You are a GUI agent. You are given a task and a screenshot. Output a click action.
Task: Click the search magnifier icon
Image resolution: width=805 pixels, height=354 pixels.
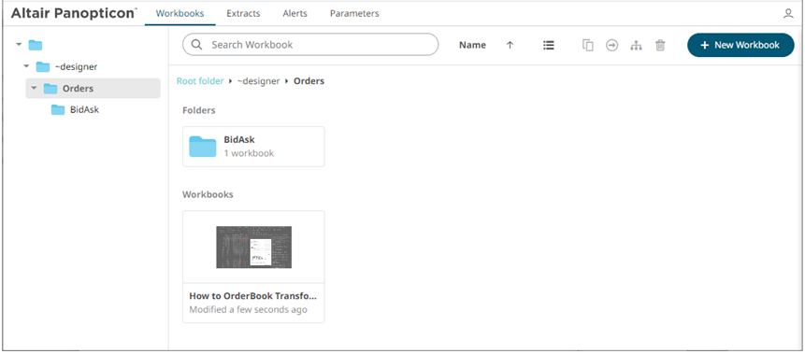[196, 45]
